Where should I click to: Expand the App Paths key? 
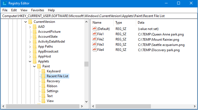[30, 46]
